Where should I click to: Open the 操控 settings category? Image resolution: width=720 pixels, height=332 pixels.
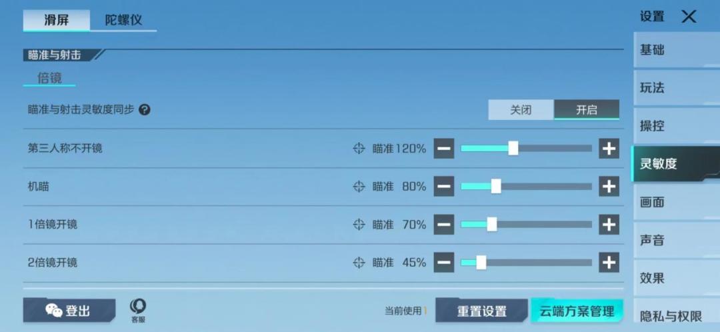click(652, 126)
